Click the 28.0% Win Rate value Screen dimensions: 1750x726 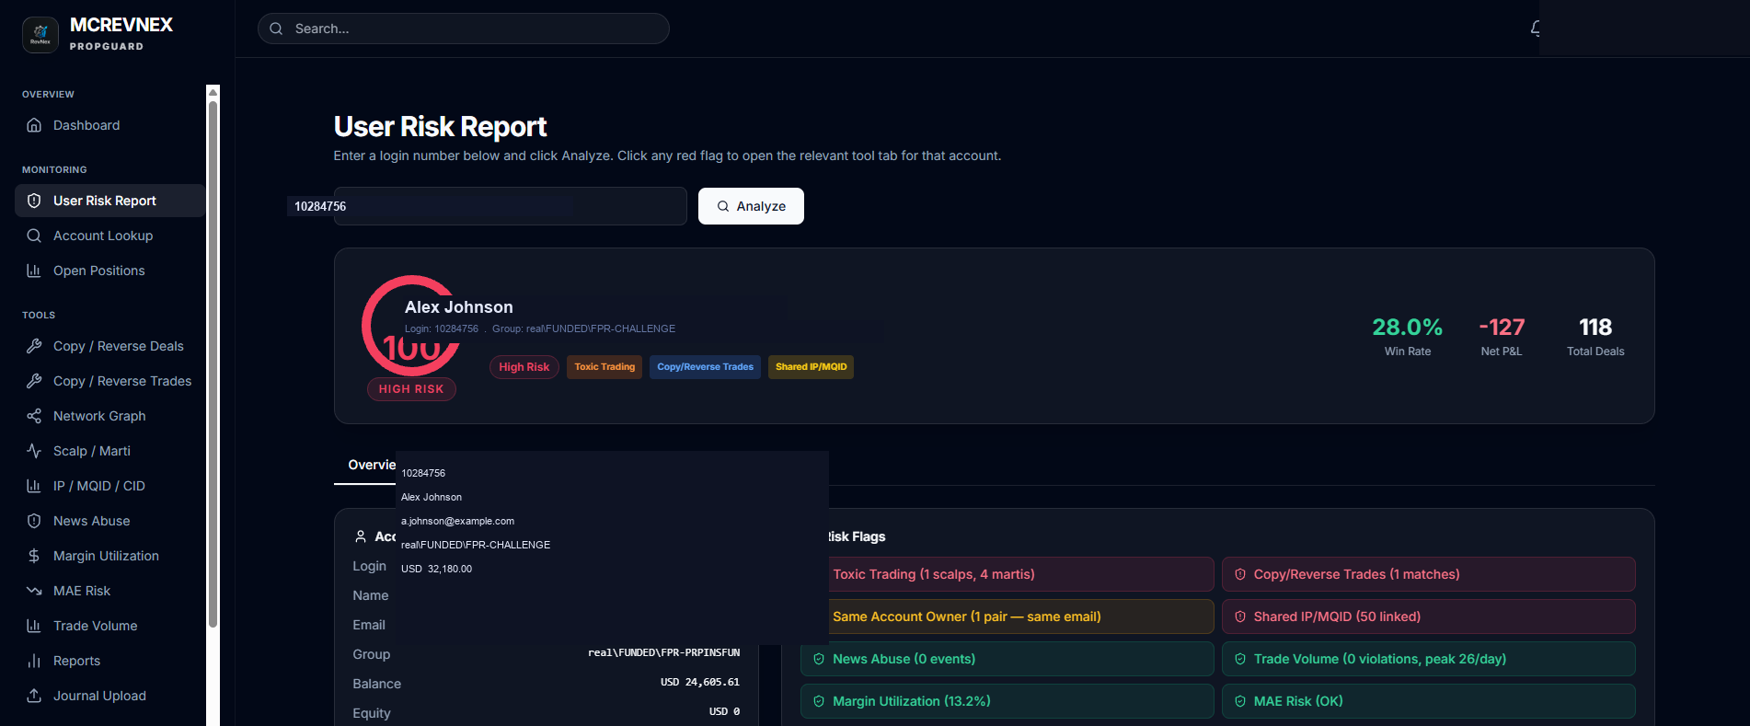point(1408,328)
